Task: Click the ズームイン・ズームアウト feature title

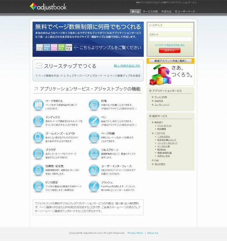Action: [60, 133]
